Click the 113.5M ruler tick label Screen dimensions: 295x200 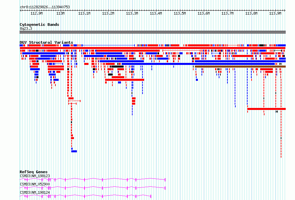coord(180,13)
